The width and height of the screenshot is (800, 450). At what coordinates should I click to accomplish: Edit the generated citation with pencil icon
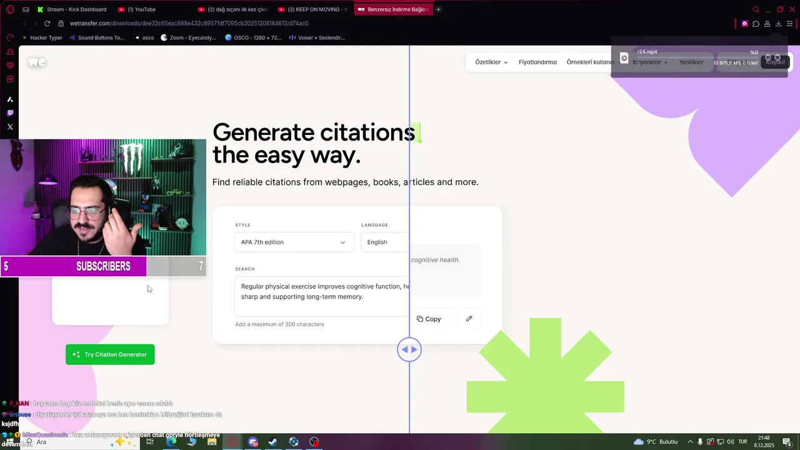tap(469, 319)
